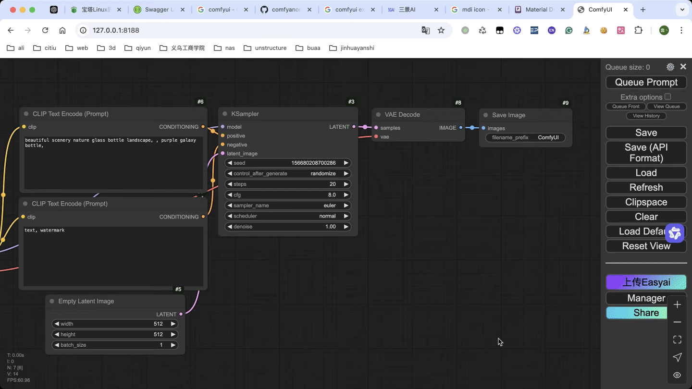692x389 pixels.
Task: Open the unstructure bookmarks folder
Action: (265, 48)
